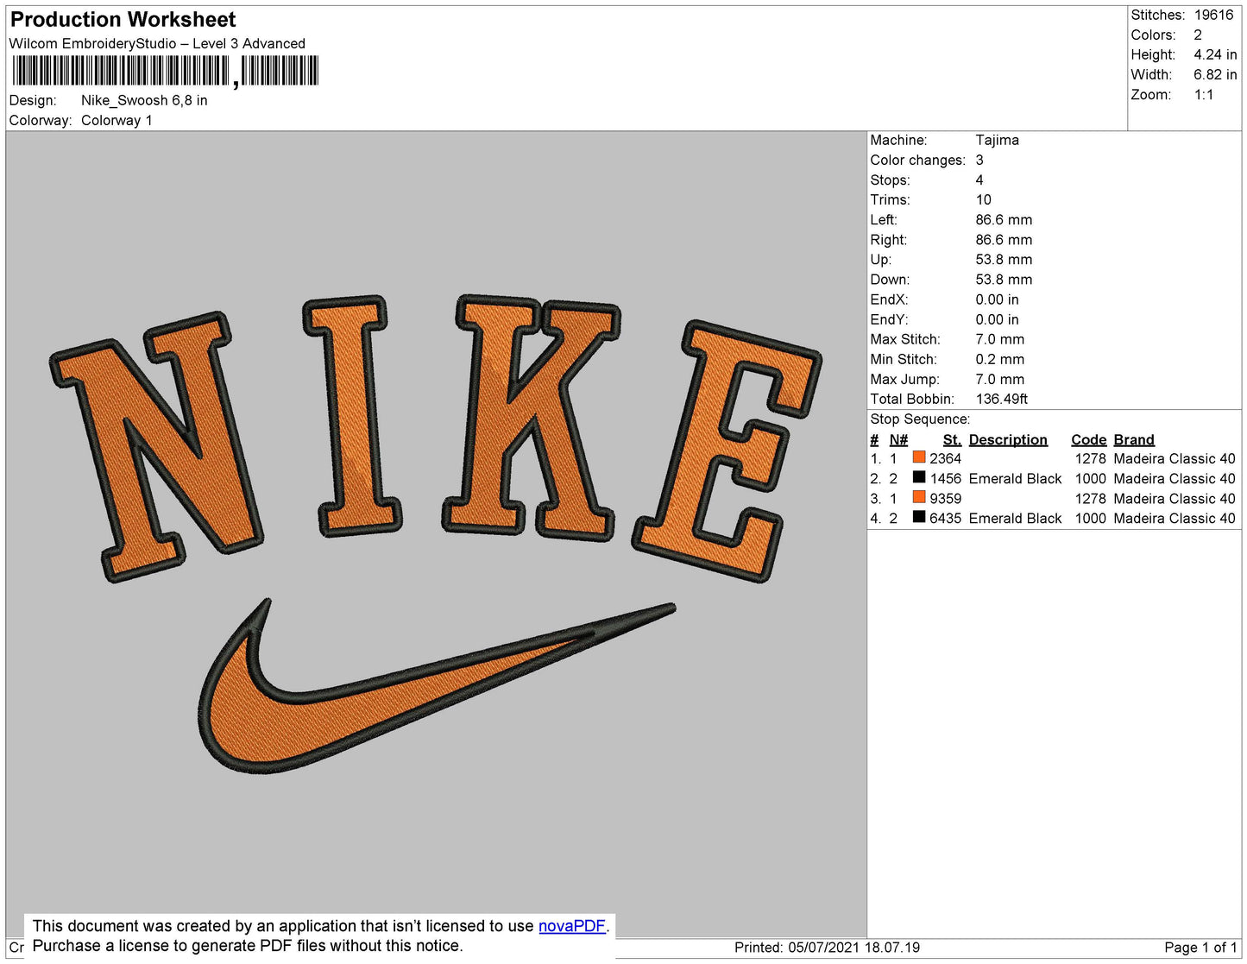Click the 'Code' column header
The height and width of the screenshot is (964, 1247).
point(1088,439)
